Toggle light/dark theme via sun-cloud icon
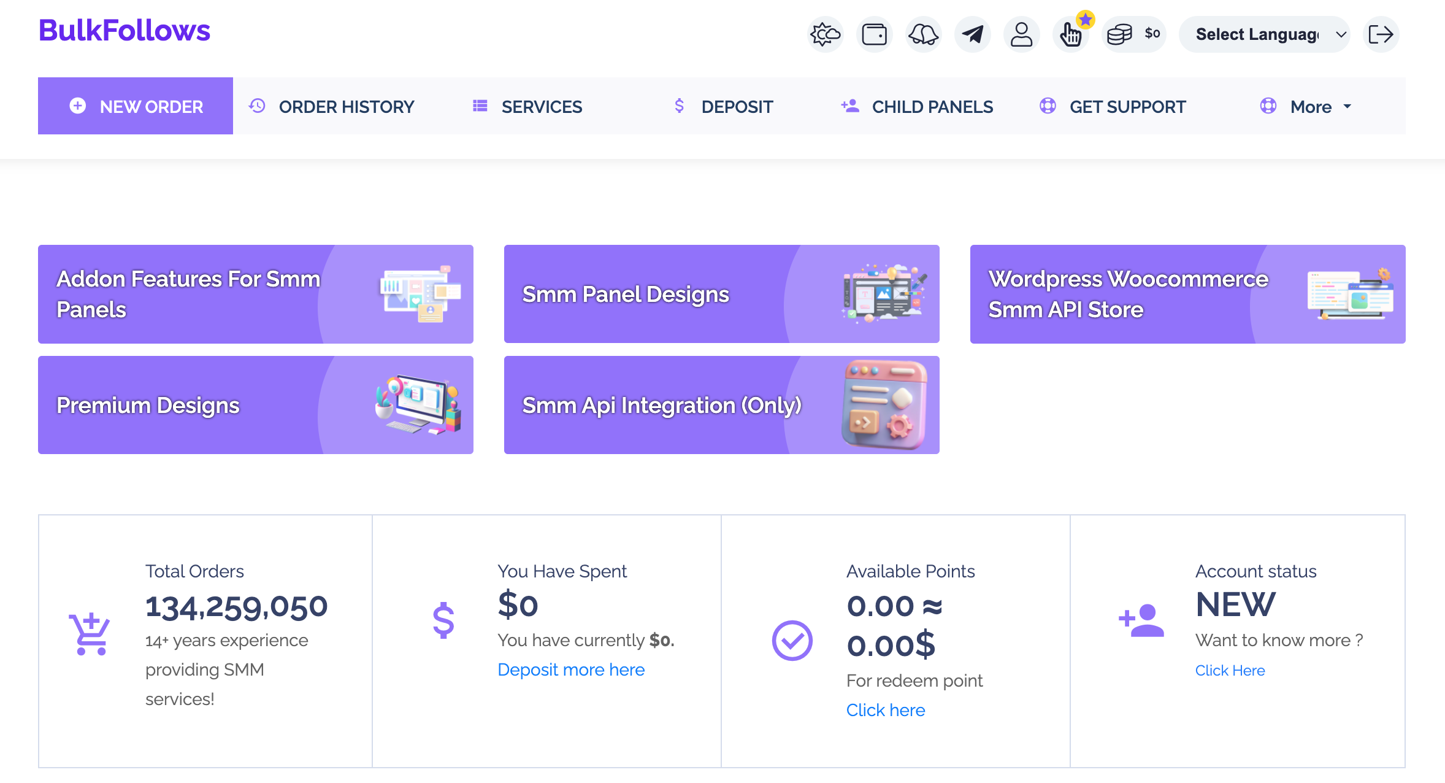 pos(825,34)
